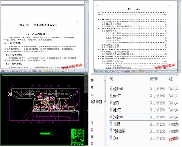Click date 2013/10/5 17:01 of 转盘2000
The image size is (182, 147).
pos(157,110)
